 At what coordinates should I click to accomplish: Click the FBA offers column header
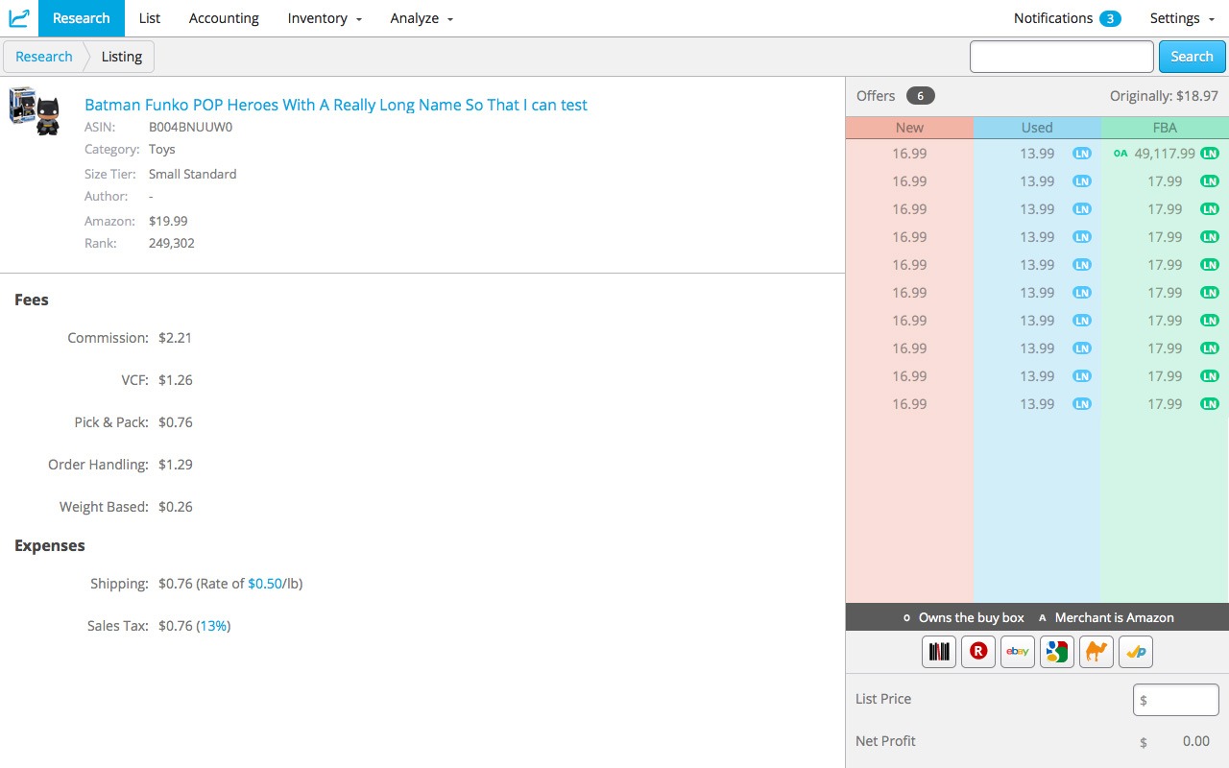click(x=1165, y=128)
